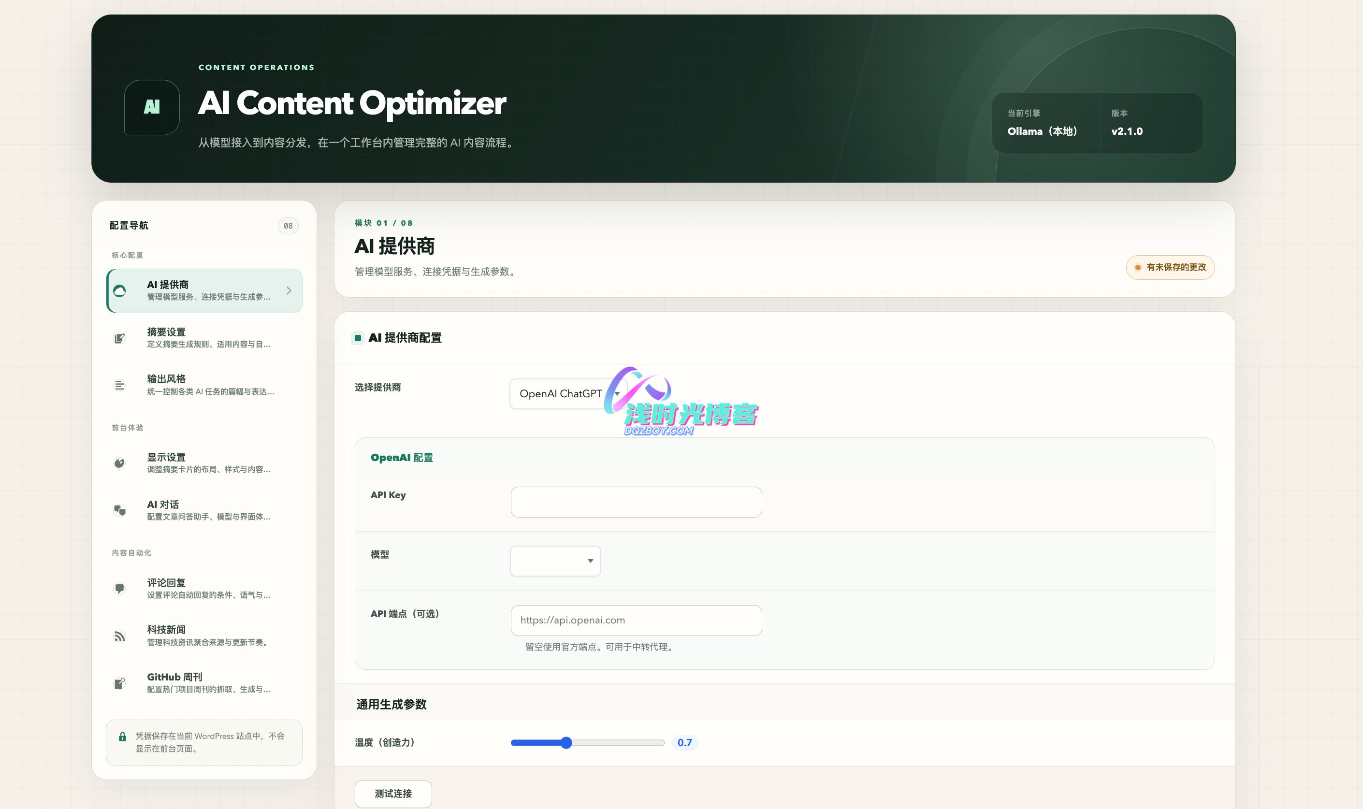
Task: Open 显示设置 in the sidebar
Action: [204, 463]
